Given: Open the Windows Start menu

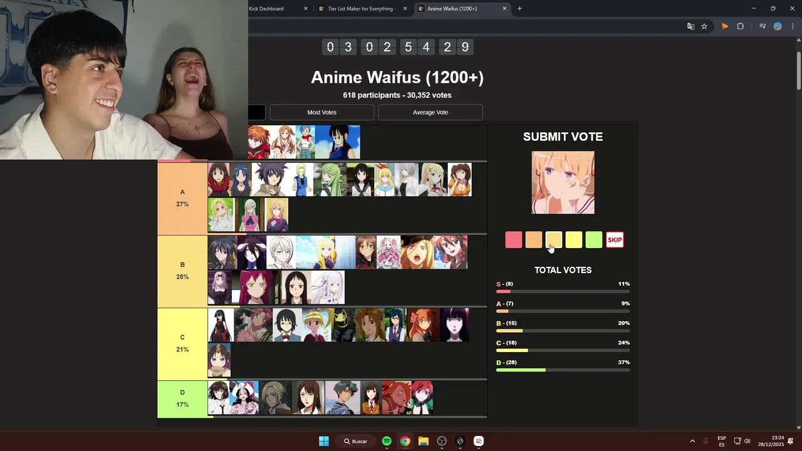Looking at the screenshot, I should coord(324,441).
